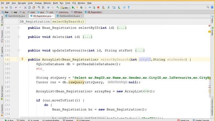The height and width of the screenshot is (121, 215).
Task: Toggle the Captures tool window
Action: click(2, 51)
